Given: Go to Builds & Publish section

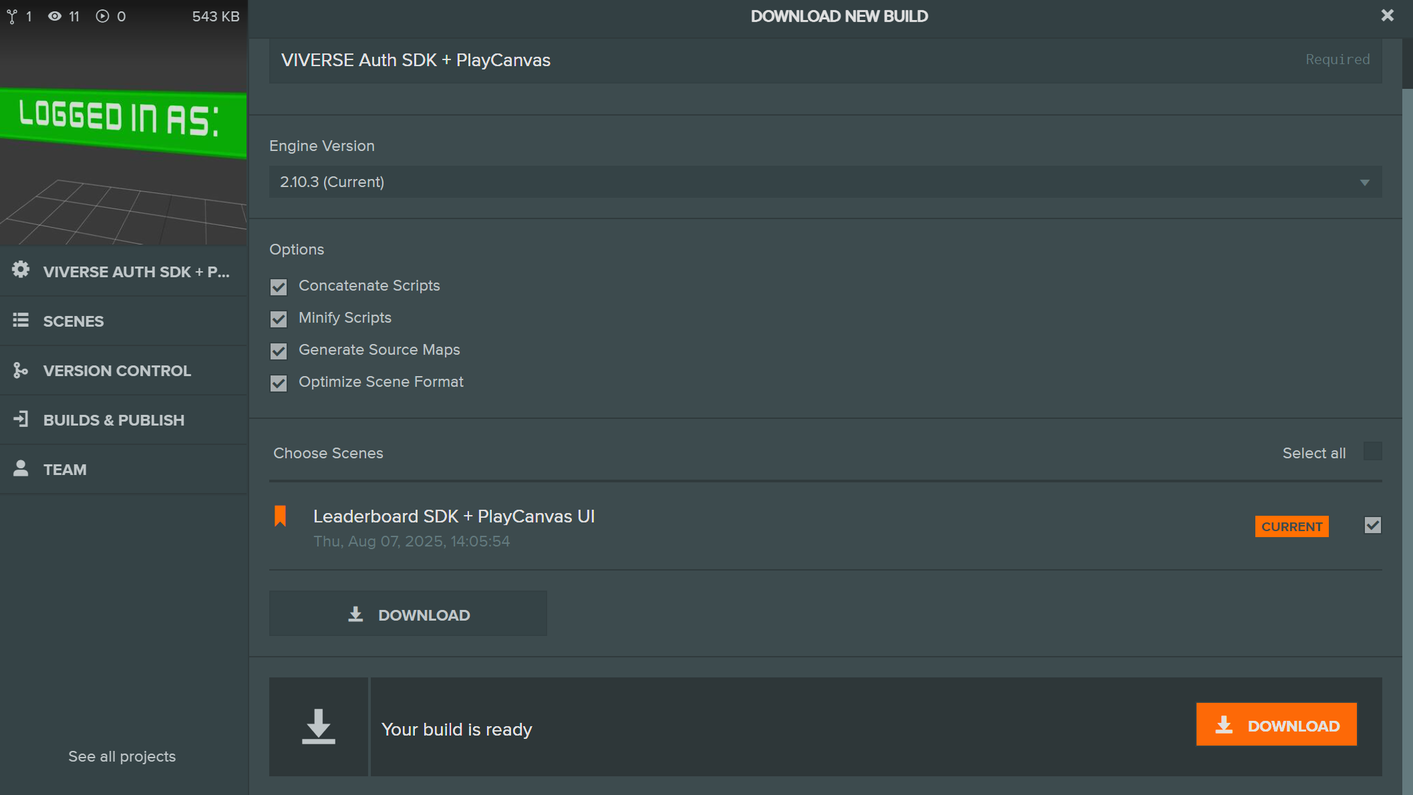Looking at the screenshot, I should pos(114,420).
